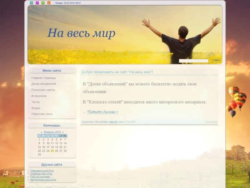The height and width of the screenshot is (188, 250).
Task: Open Главная страница menu item
Action: pos(43,78)
